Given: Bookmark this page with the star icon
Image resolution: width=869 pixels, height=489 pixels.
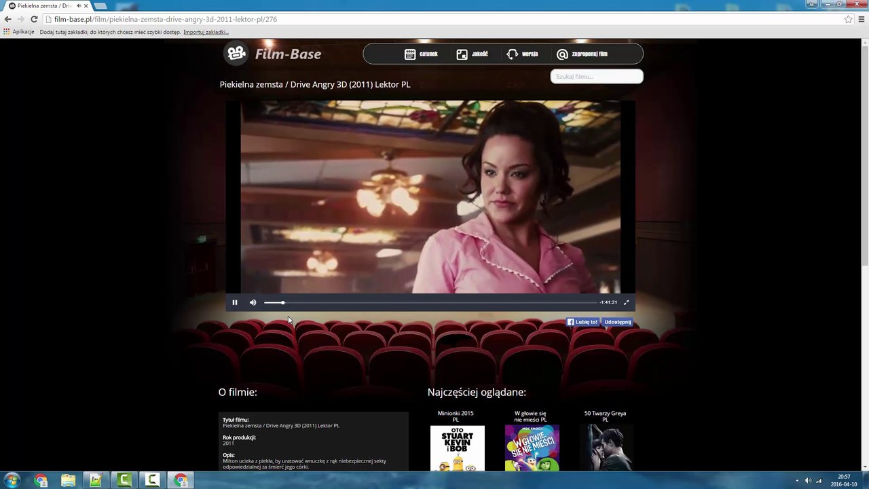Looking at the screenshot, I should [x=848, y=19].
